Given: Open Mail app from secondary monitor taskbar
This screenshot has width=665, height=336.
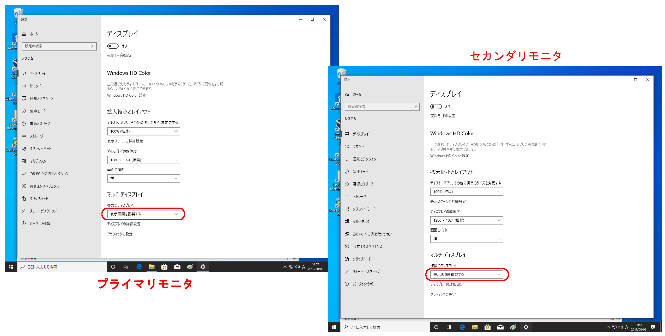Looking at the screenshot, I should click(500, 327).
